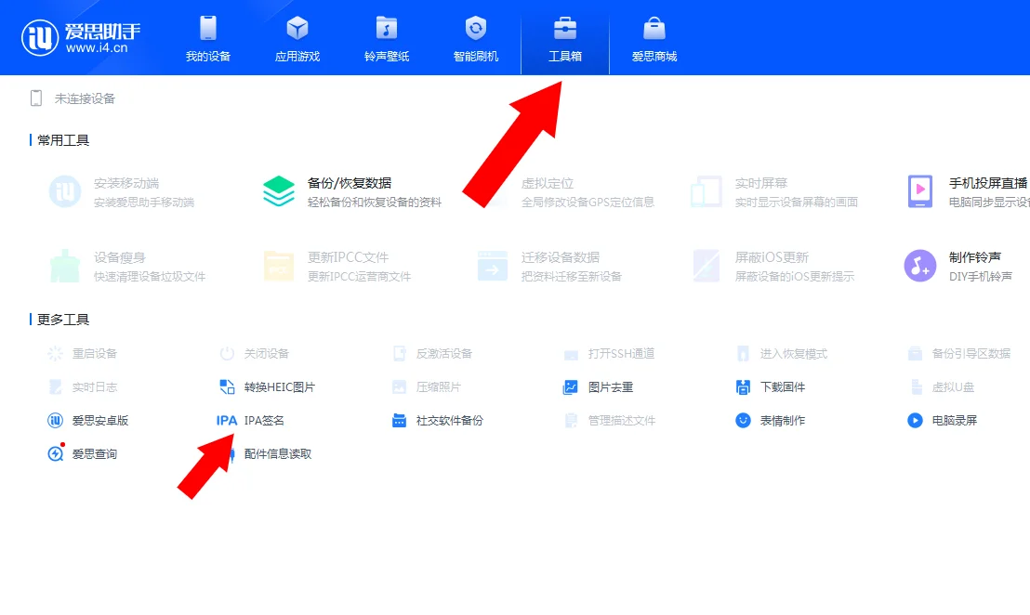This screenshot has width=1030, height=615.
Task: Open the 关闭设备 shutdown tool
Action: click(267, 353)
